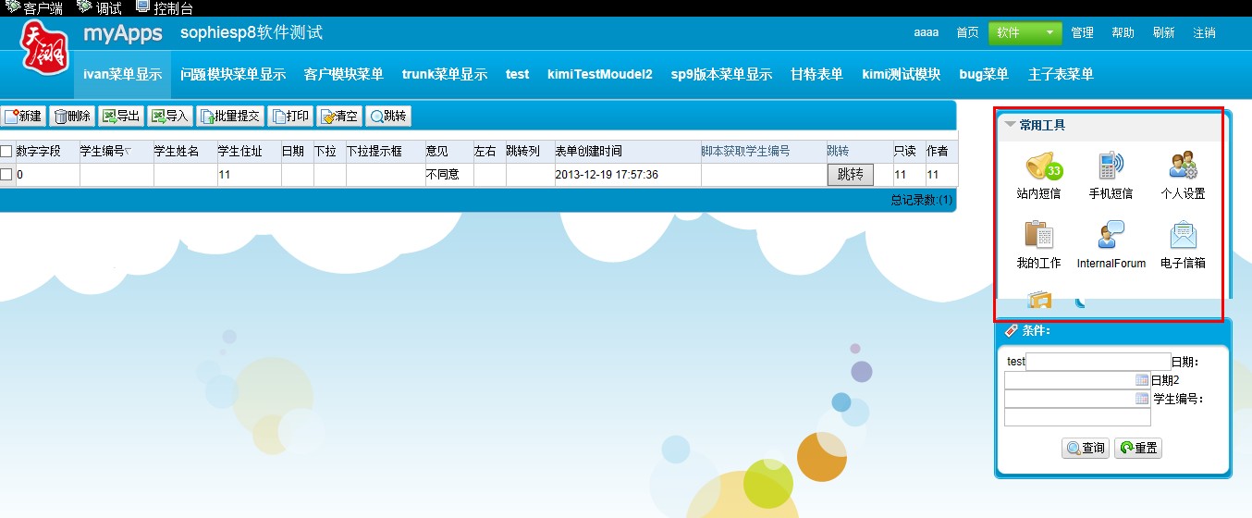Screen dimensions: 1252x518
Task: Click 控制台 in top bar
Action: click(x=165, y=8)
